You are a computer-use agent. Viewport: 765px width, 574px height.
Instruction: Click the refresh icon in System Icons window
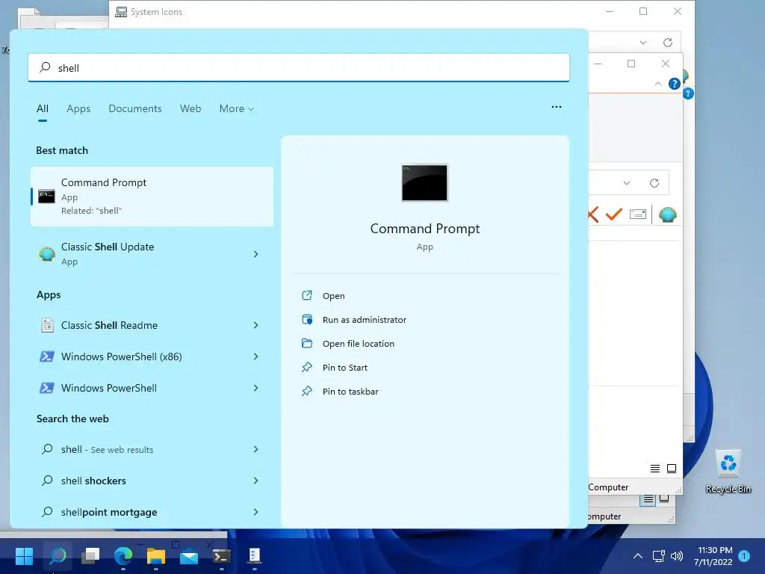pyautogui.click(x=668, y=43)
